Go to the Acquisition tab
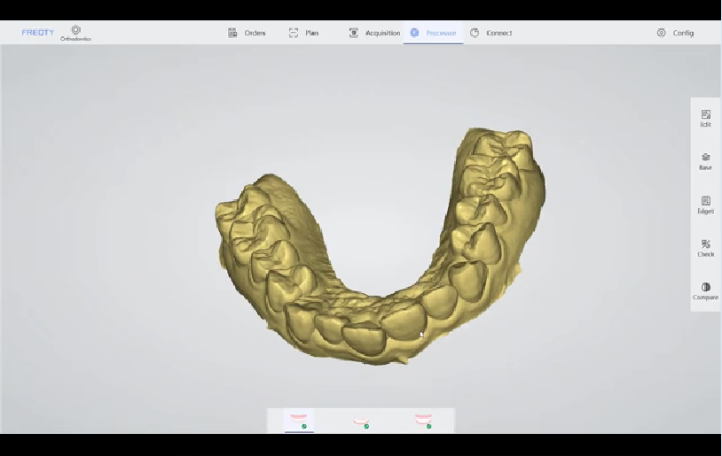 pyautogui.click(x=382, y=33)
